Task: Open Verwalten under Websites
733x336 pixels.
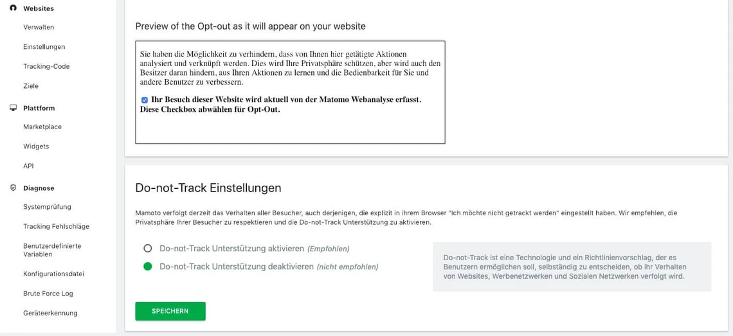Action: tap(39, 27)
